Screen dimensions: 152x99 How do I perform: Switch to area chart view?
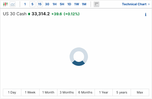(x=13, y=4)
